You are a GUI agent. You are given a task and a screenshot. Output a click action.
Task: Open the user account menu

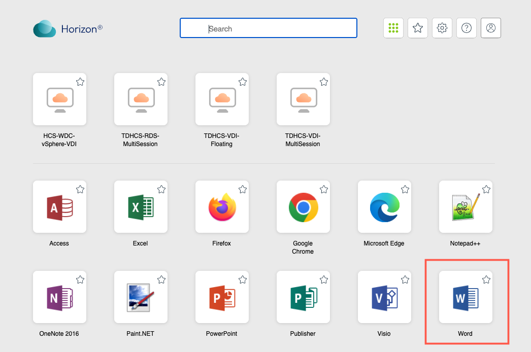pos(491,28)
